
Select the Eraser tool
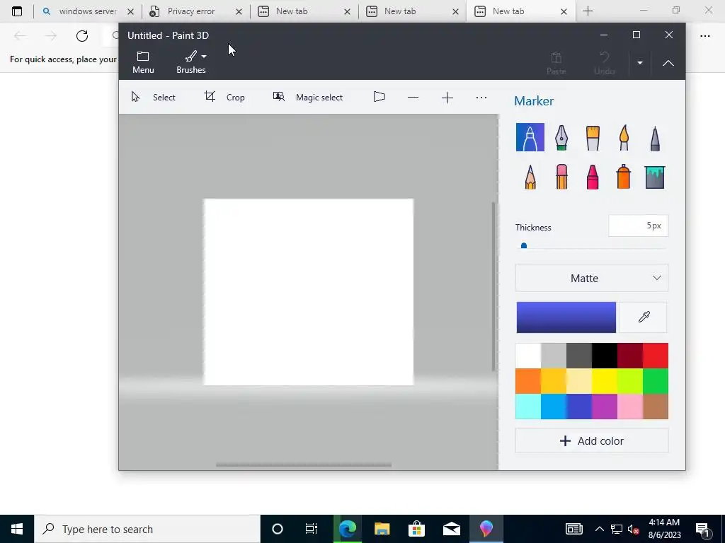coord(561,177)
